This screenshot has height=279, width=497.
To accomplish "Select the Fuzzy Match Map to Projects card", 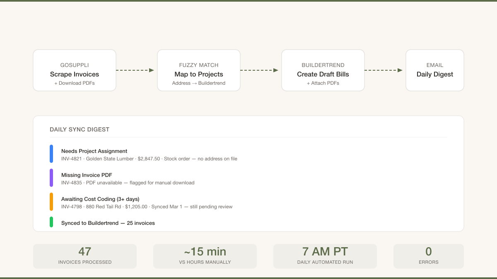I will tap(199, 70).
